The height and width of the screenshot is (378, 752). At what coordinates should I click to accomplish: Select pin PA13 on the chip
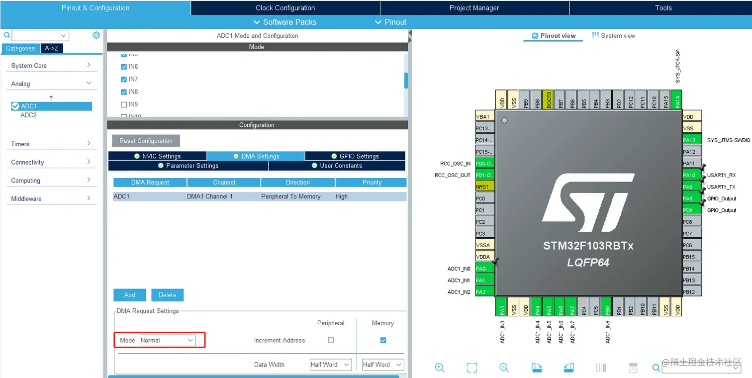[x=692, y=140]
